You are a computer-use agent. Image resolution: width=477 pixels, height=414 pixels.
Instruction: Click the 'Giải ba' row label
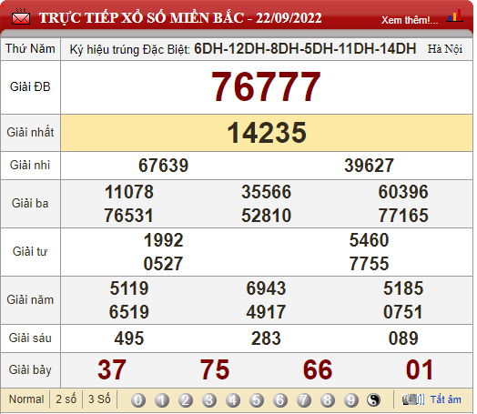[x=30, y=203]
